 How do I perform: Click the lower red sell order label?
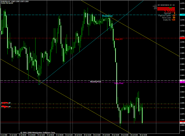pyautogui.click(x=6, y=107)
